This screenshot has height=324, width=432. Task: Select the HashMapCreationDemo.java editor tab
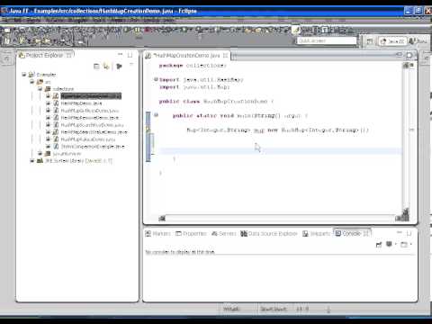coord(186,56)
